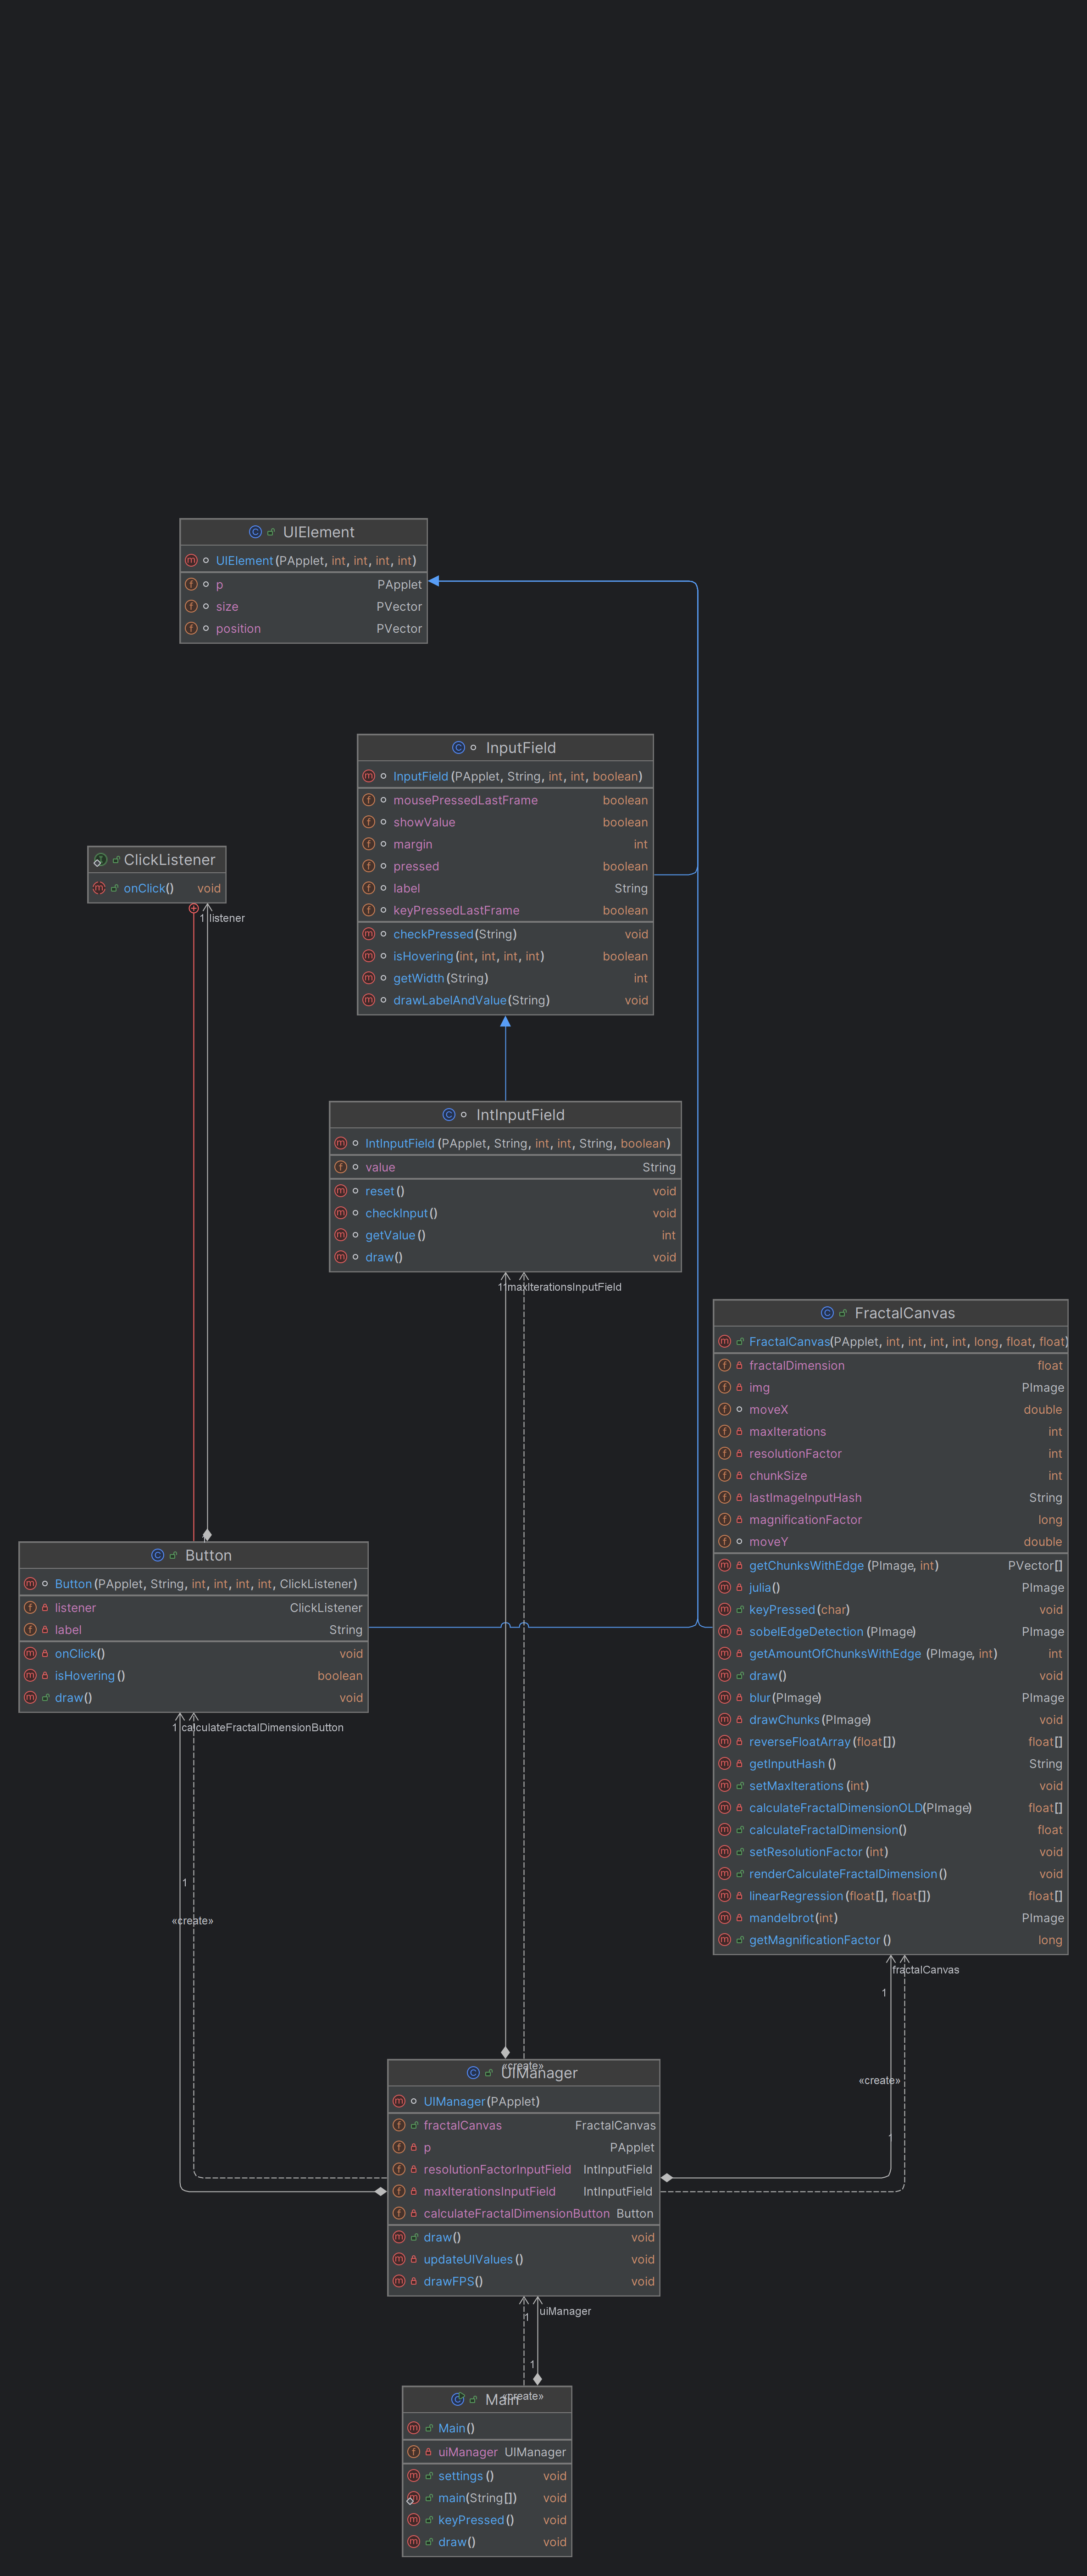This screenshot has width=1087, height=2576.
Task: Select the Button constructor row
Action: 193,1583
